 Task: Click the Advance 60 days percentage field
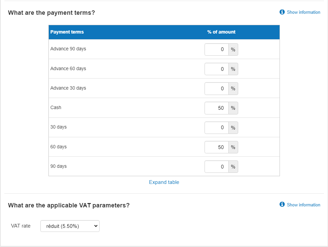(x=217, y=69)
